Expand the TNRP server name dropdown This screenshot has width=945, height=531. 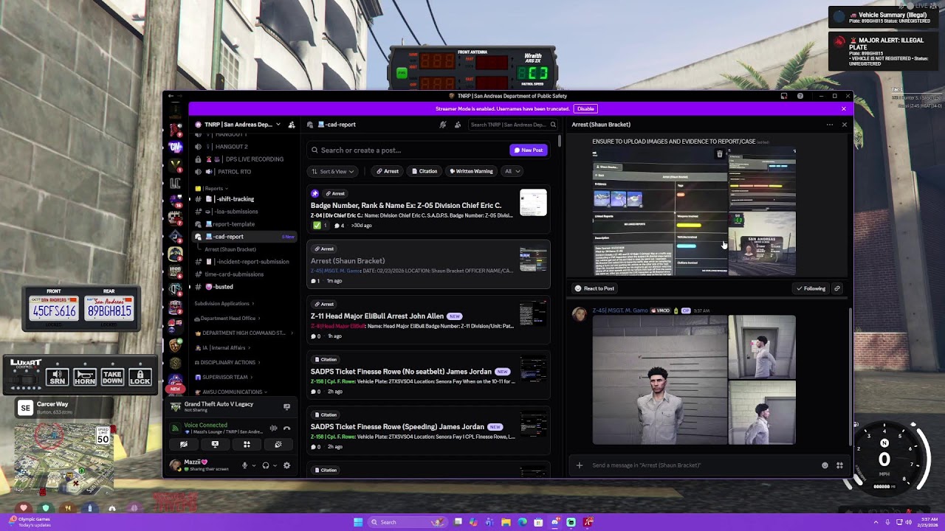point(278,125)
